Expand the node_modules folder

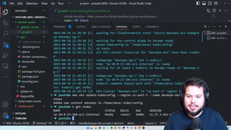pyautogui.click(x=30, y=42)
